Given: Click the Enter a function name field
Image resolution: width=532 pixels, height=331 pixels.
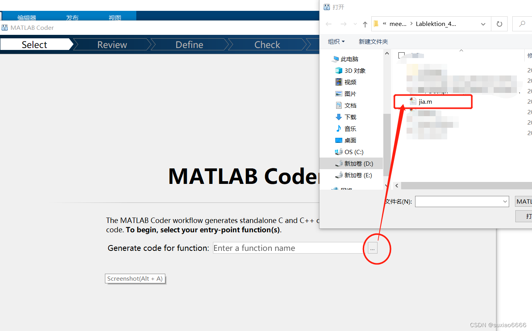Looking at the screenshot, I should 289,248.
